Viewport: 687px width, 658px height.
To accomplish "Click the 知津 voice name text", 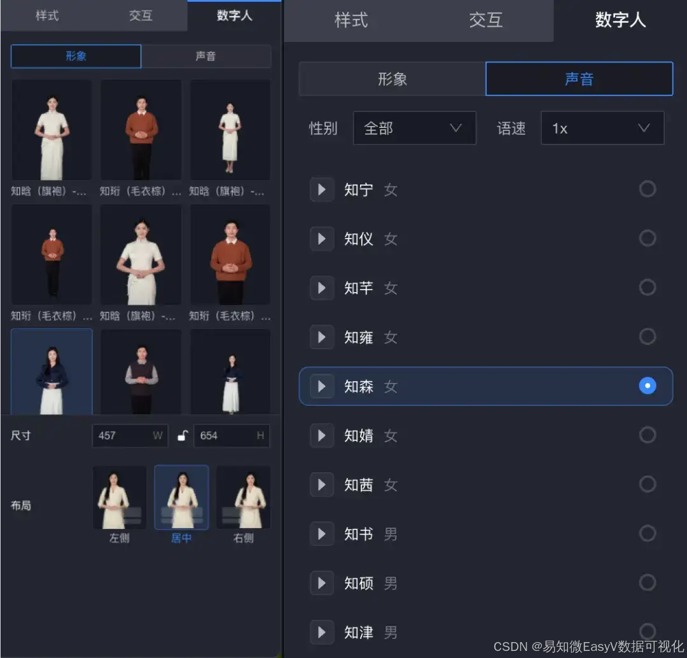I will click(358, 632).
